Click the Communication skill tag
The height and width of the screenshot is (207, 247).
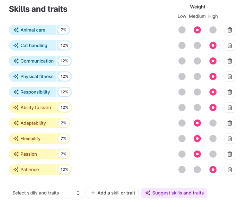pos(37,61)
